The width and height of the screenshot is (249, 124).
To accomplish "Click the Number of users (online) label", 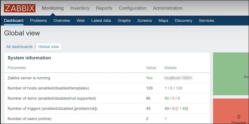I will click(x=30, y=119).
